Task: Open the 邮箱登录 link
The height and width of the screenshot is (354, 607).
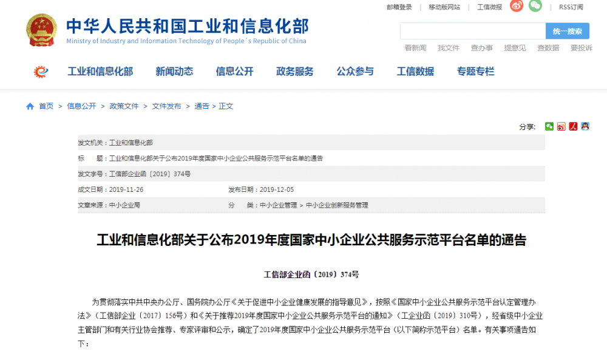Action: point(399,7)
